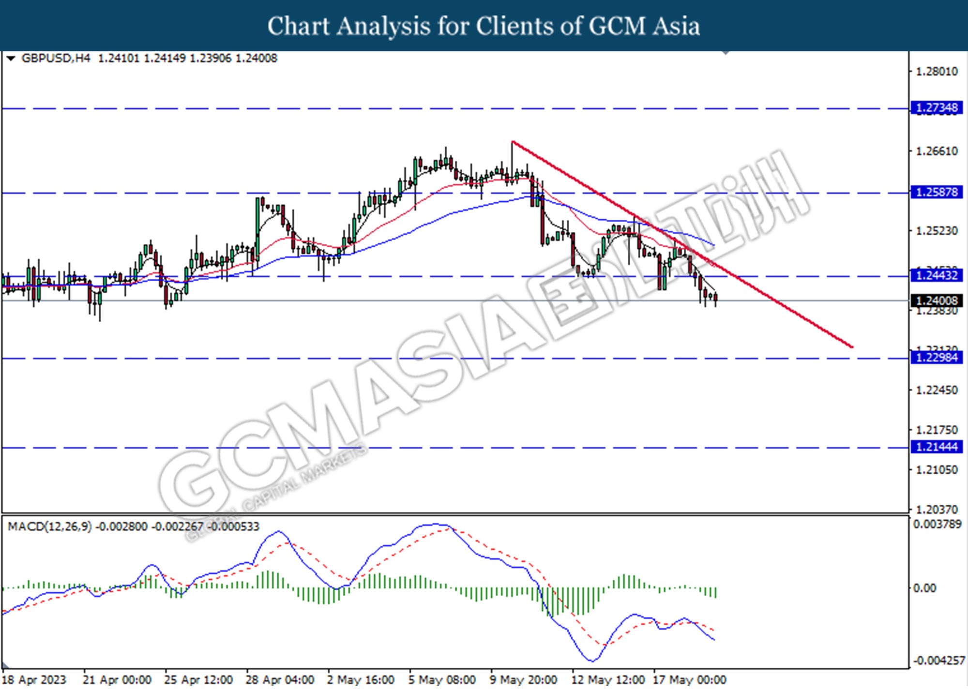Viewport: 968px width, 691px height.
Task: Select the 1.26610 price axis value
Action: pos(937,151)
